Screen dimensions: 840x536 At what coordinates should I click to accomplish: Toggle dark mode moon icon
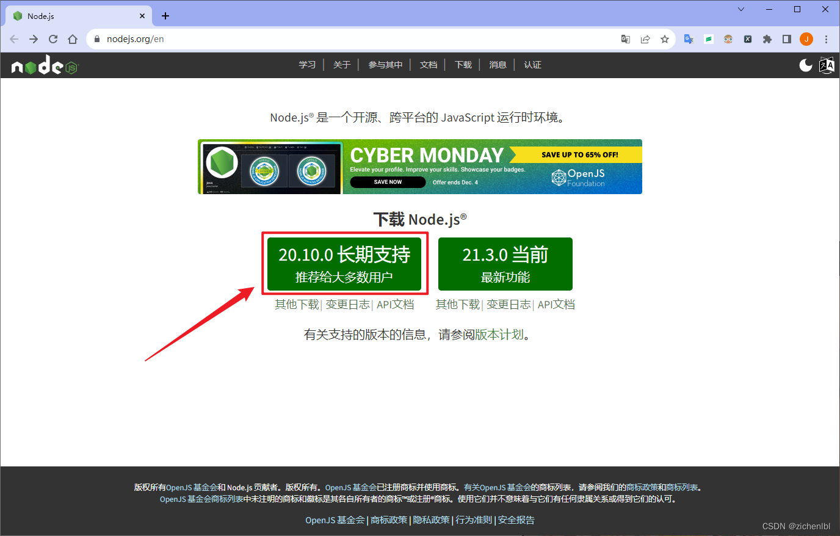pyautogui.click(x=806, y=65)
